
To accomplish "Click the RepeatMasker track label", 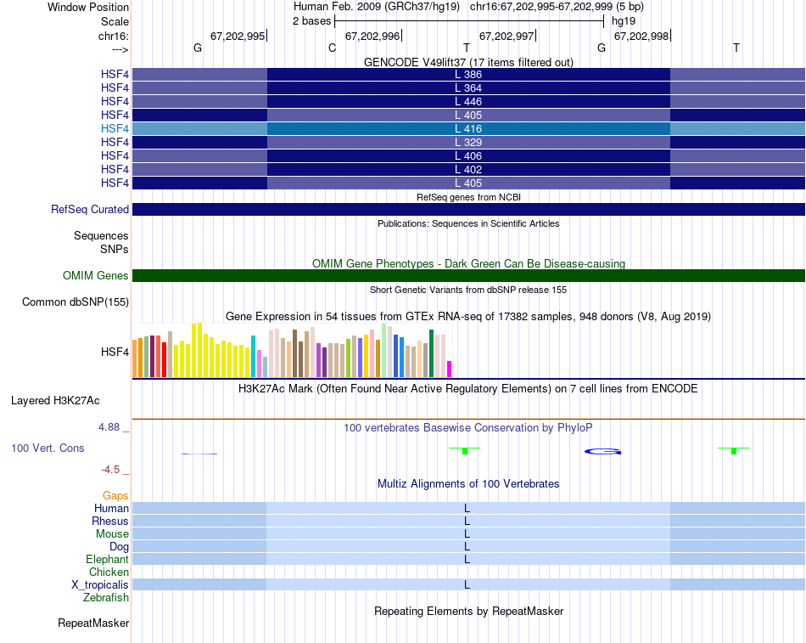I will click(93, 623).
